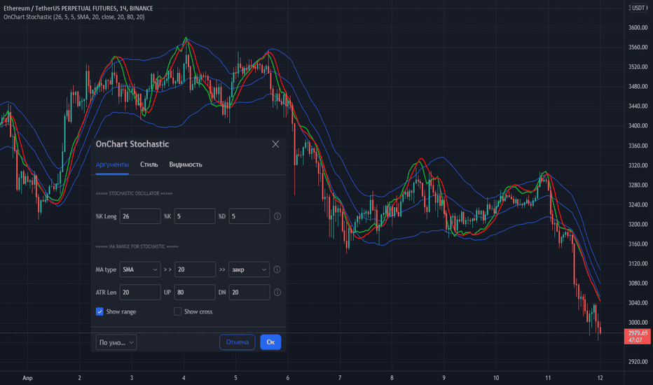Click the Отмена cancel button
Screen dimensions: 653x385
tap(238, 342)
